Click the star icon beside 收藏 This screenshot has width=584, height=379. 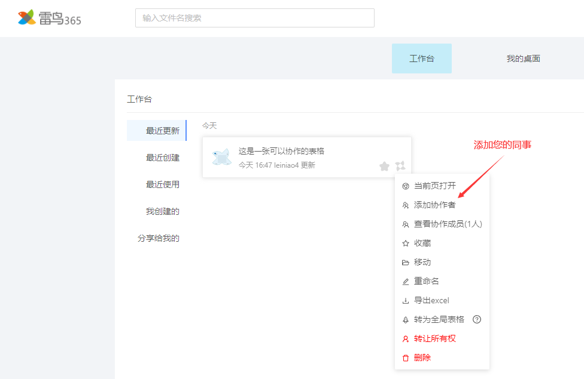[x=406, y=244]
